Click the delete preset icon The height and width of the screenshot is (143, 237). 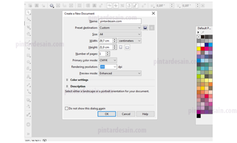(152, 28)
